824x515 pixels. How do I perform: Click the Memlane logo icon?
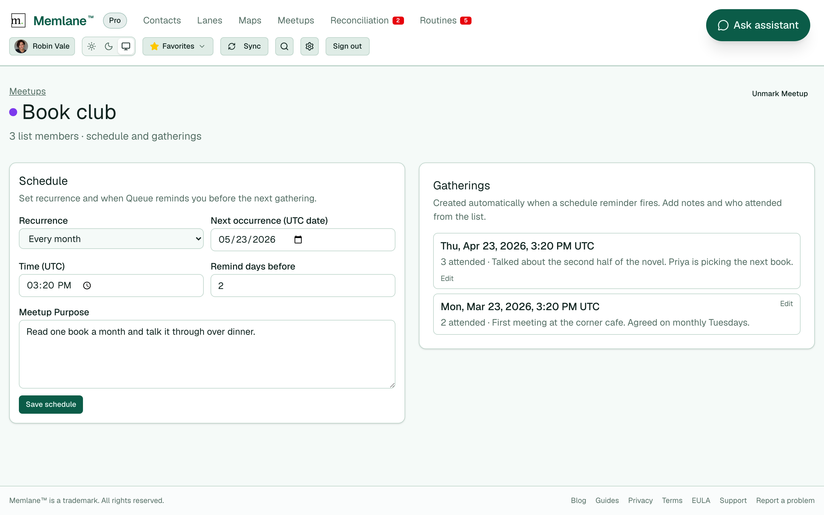pyautogui.click(x=18, y=20)
